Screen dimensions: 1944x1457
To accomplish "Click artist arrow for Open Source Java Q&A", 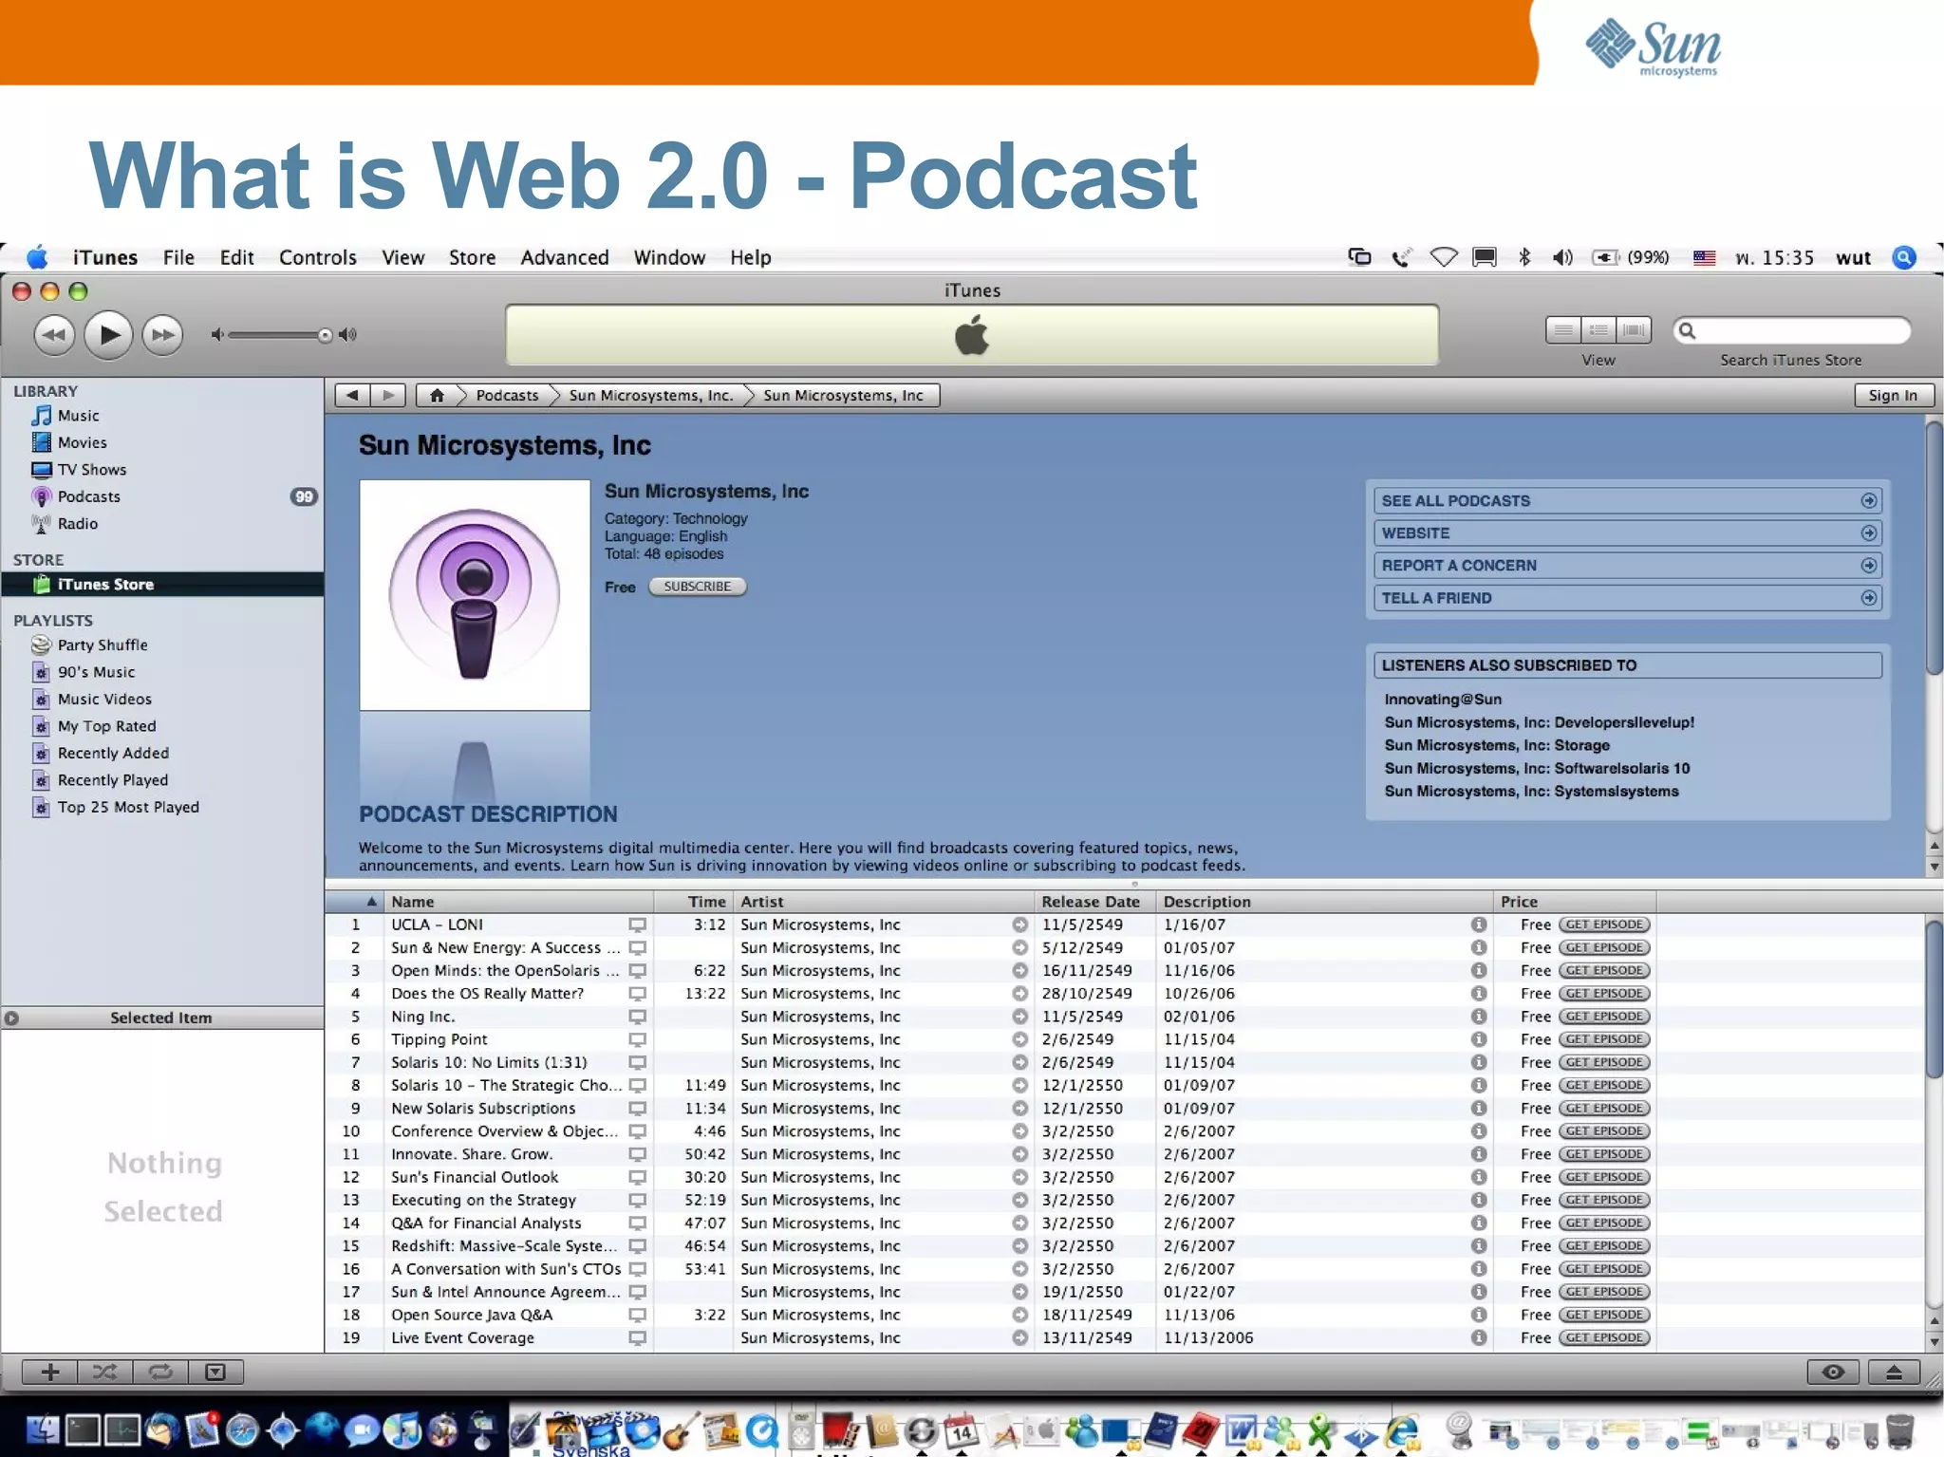I will (1019, 1315).
